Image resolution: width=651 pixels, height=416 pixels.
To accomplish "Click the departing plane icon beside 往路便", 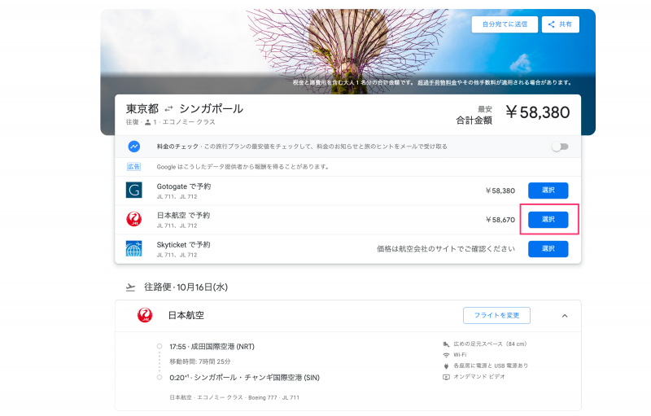I will [x=130, y=287].
